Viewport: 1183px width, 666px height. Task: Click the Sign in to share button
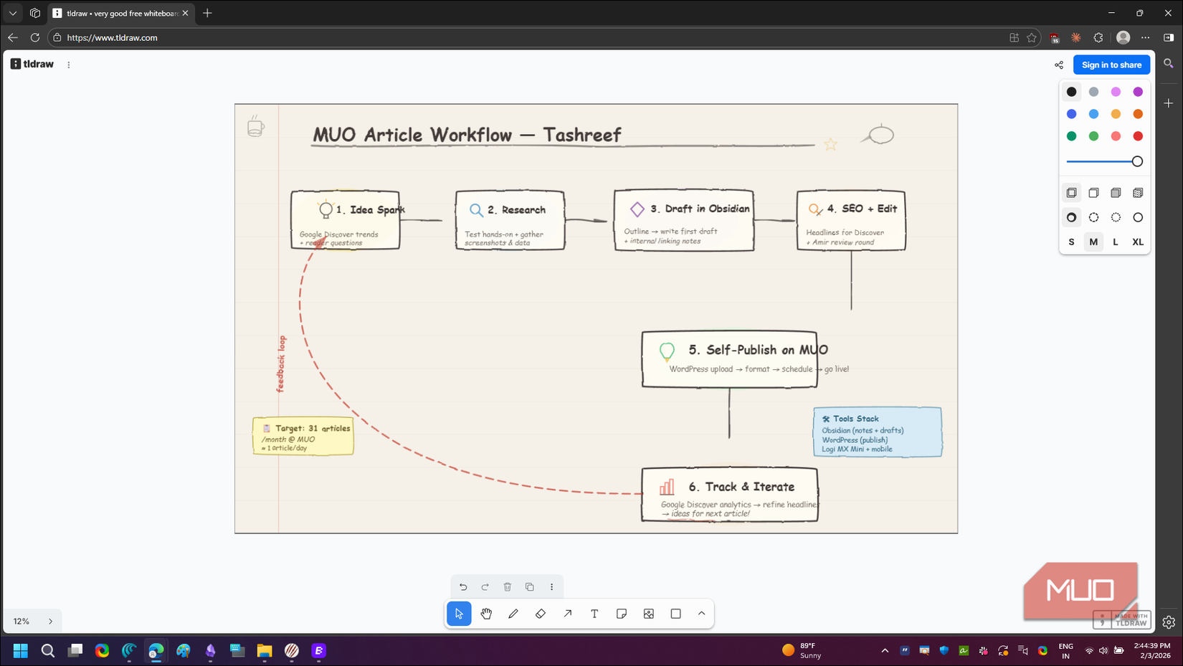tap(1112, 65)
